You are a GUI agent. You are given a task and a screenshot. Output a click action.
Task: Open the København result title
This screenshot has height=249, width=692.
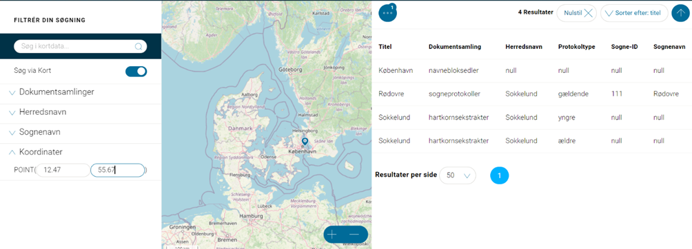pos(396,71)
